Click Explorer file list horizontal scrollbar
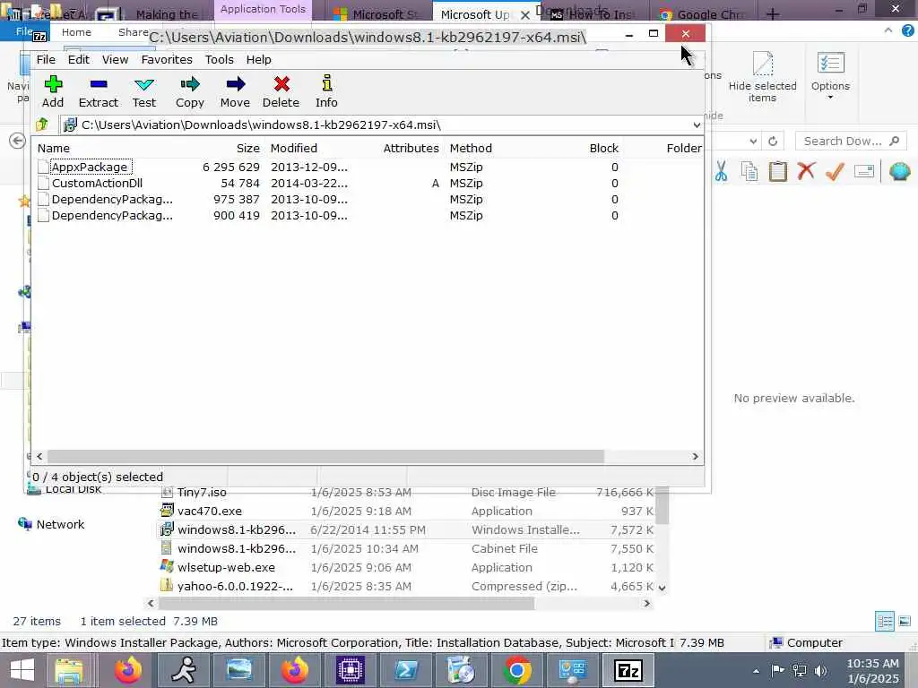The image size is (918, 688). click(x=347, y=603)
